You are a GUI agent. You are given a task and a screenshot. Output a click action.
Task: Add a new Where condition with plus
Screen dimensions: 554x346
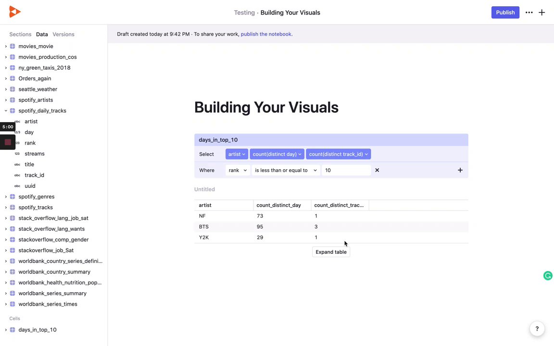point(460,170)
